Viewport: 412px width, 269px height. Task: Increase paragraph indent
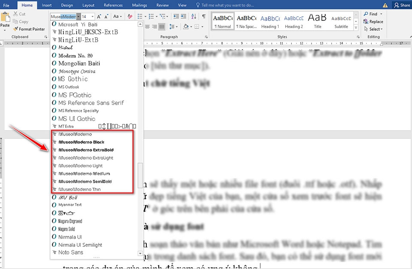(183, 17)
